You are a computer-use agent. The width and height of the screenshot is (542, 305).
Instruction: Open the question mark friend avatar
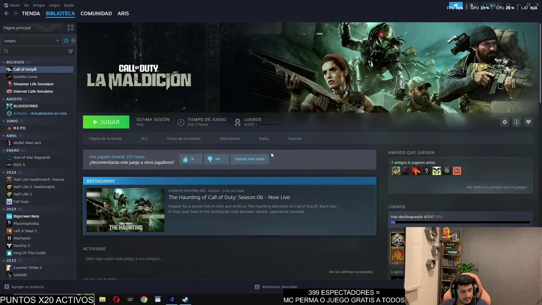(426, 171)
